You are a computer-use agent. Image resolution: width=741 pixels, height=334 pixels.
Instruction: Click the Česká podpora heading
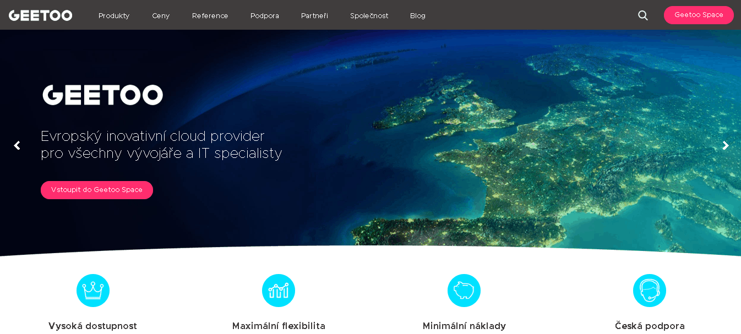[x=650, y=326]
